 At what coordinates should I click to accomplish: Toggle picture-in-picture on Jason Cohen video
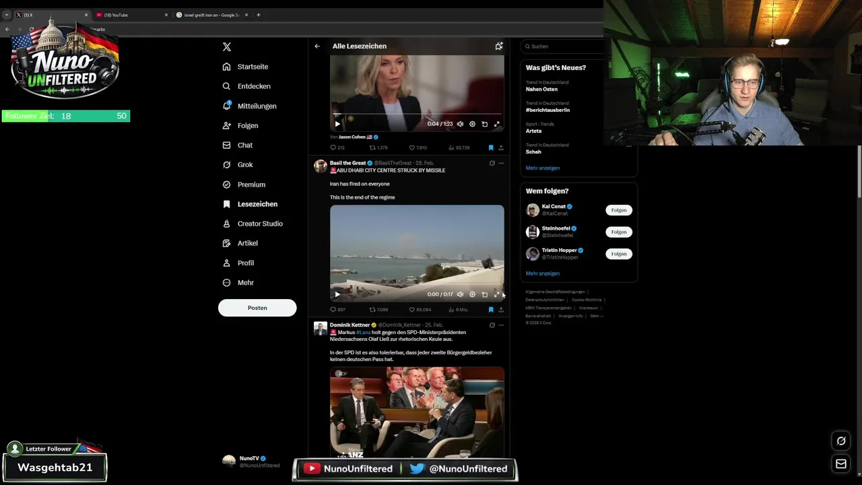pos(484,124)
